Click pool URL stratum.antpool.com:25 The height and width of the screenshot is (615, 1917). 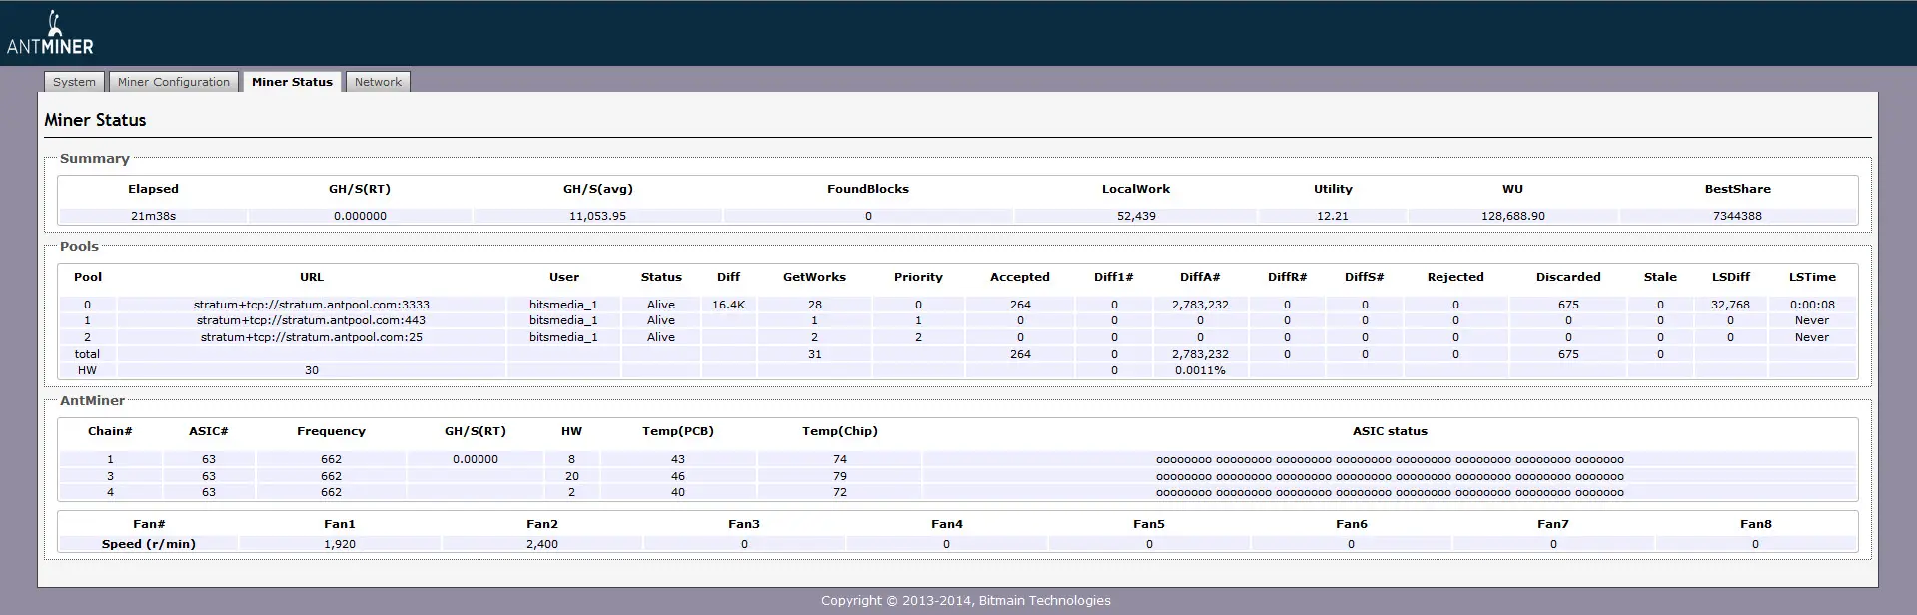coord(312,337)
